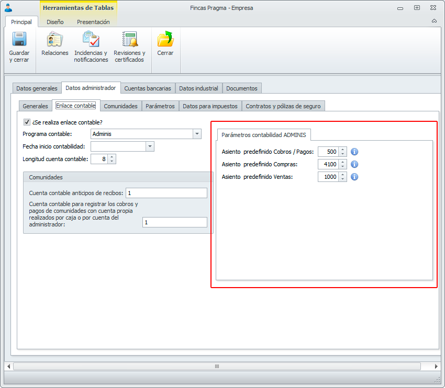Screen dimensions: 445x388
Task: Collapse the ribbon with the chevron
Action: 434,21
